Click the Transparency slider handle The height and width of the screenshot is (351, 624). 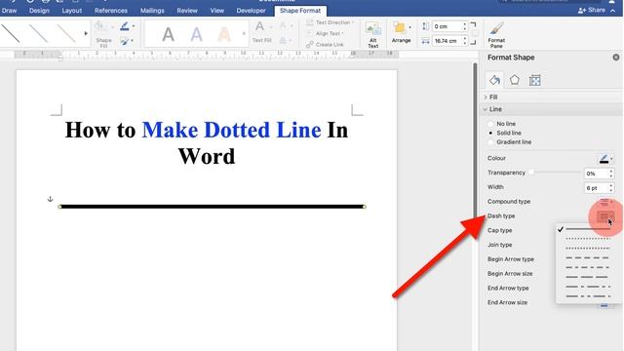531,173
